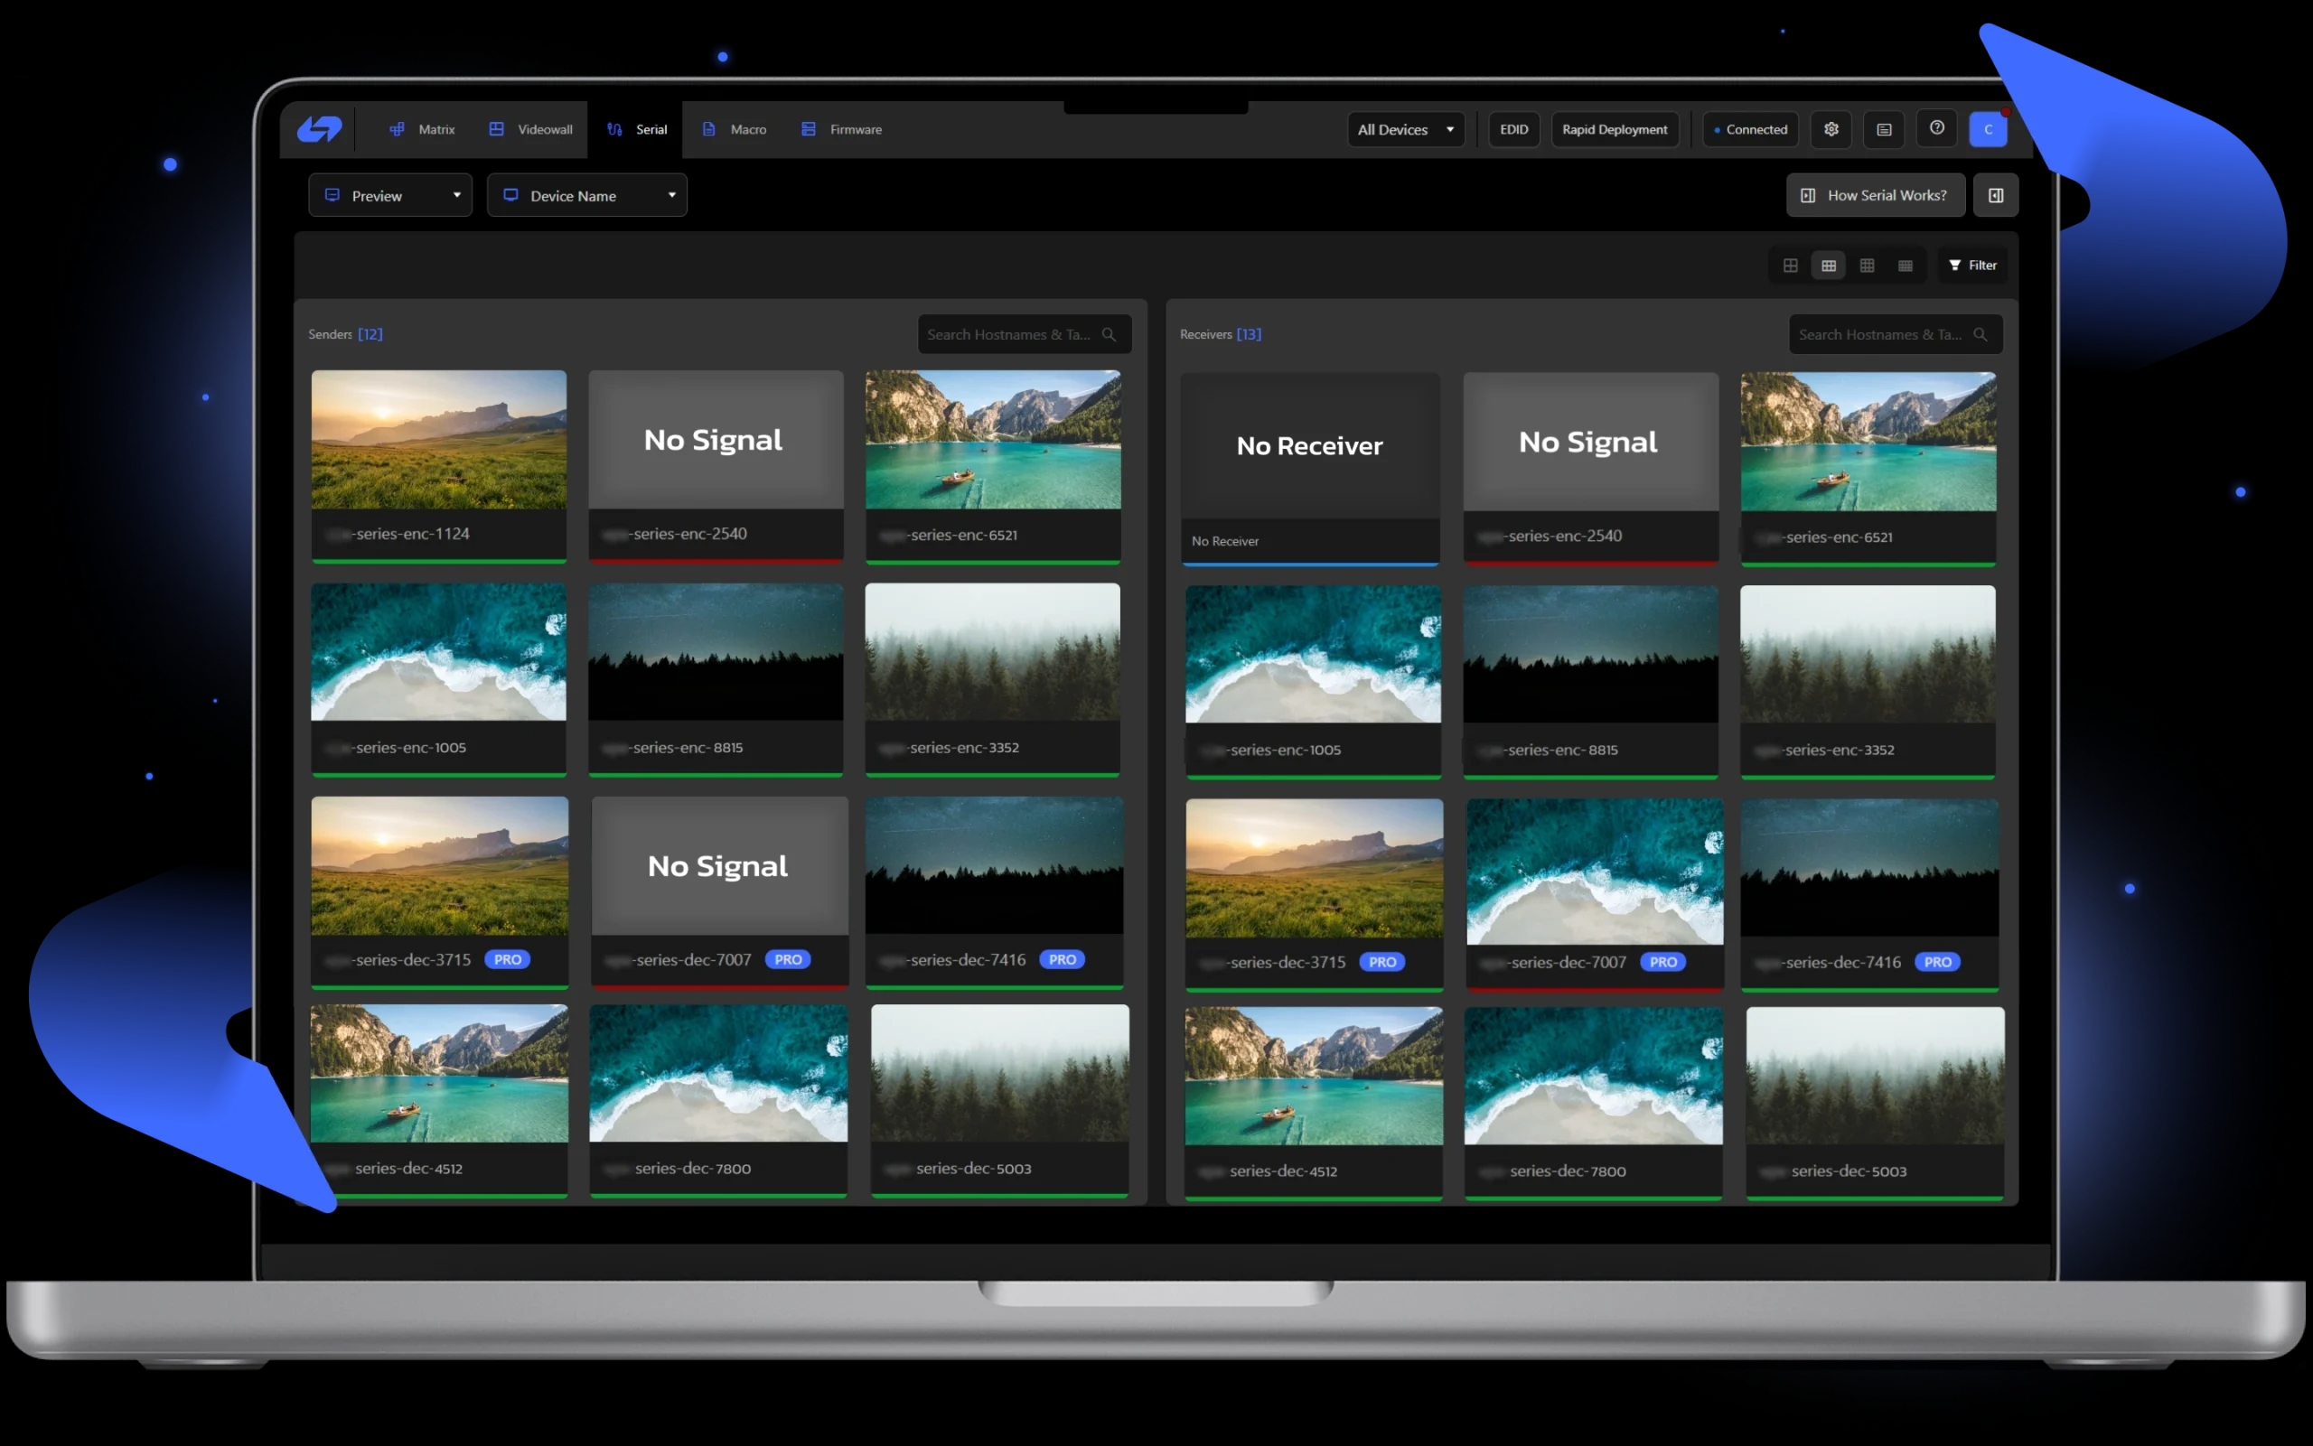Click the EDID button
2313x1446 pixels.
1513,129
